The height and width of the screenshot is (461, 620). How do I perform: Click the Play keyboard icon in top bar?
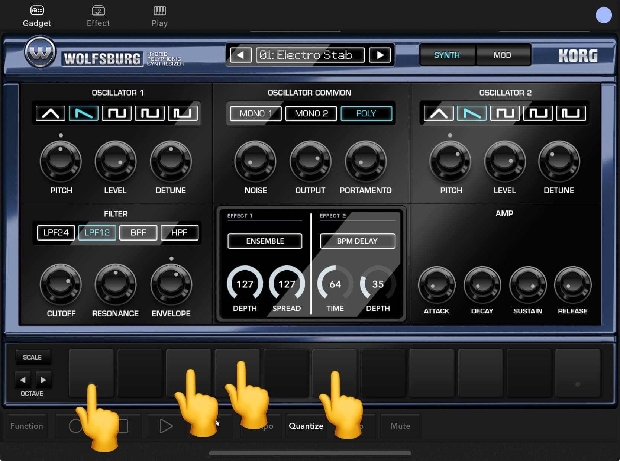pyautogui.click(x=159, y=10)
